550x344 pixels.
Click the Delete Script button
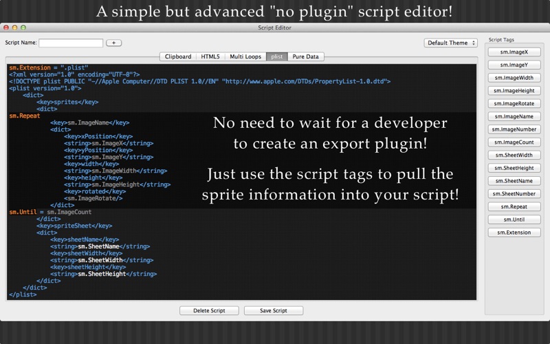[x=209, y=311]
